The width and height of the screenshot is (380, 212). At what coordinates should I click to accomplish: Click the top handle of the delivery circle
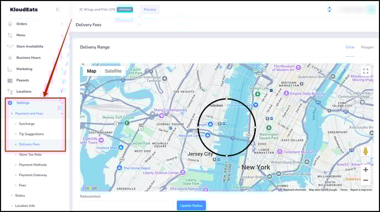tap(226, 99)
